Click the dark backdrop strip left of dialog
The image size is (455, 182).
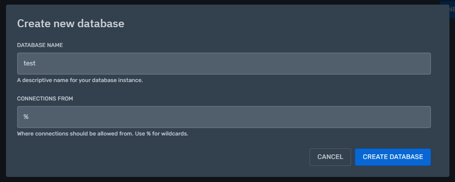point(3,91)
